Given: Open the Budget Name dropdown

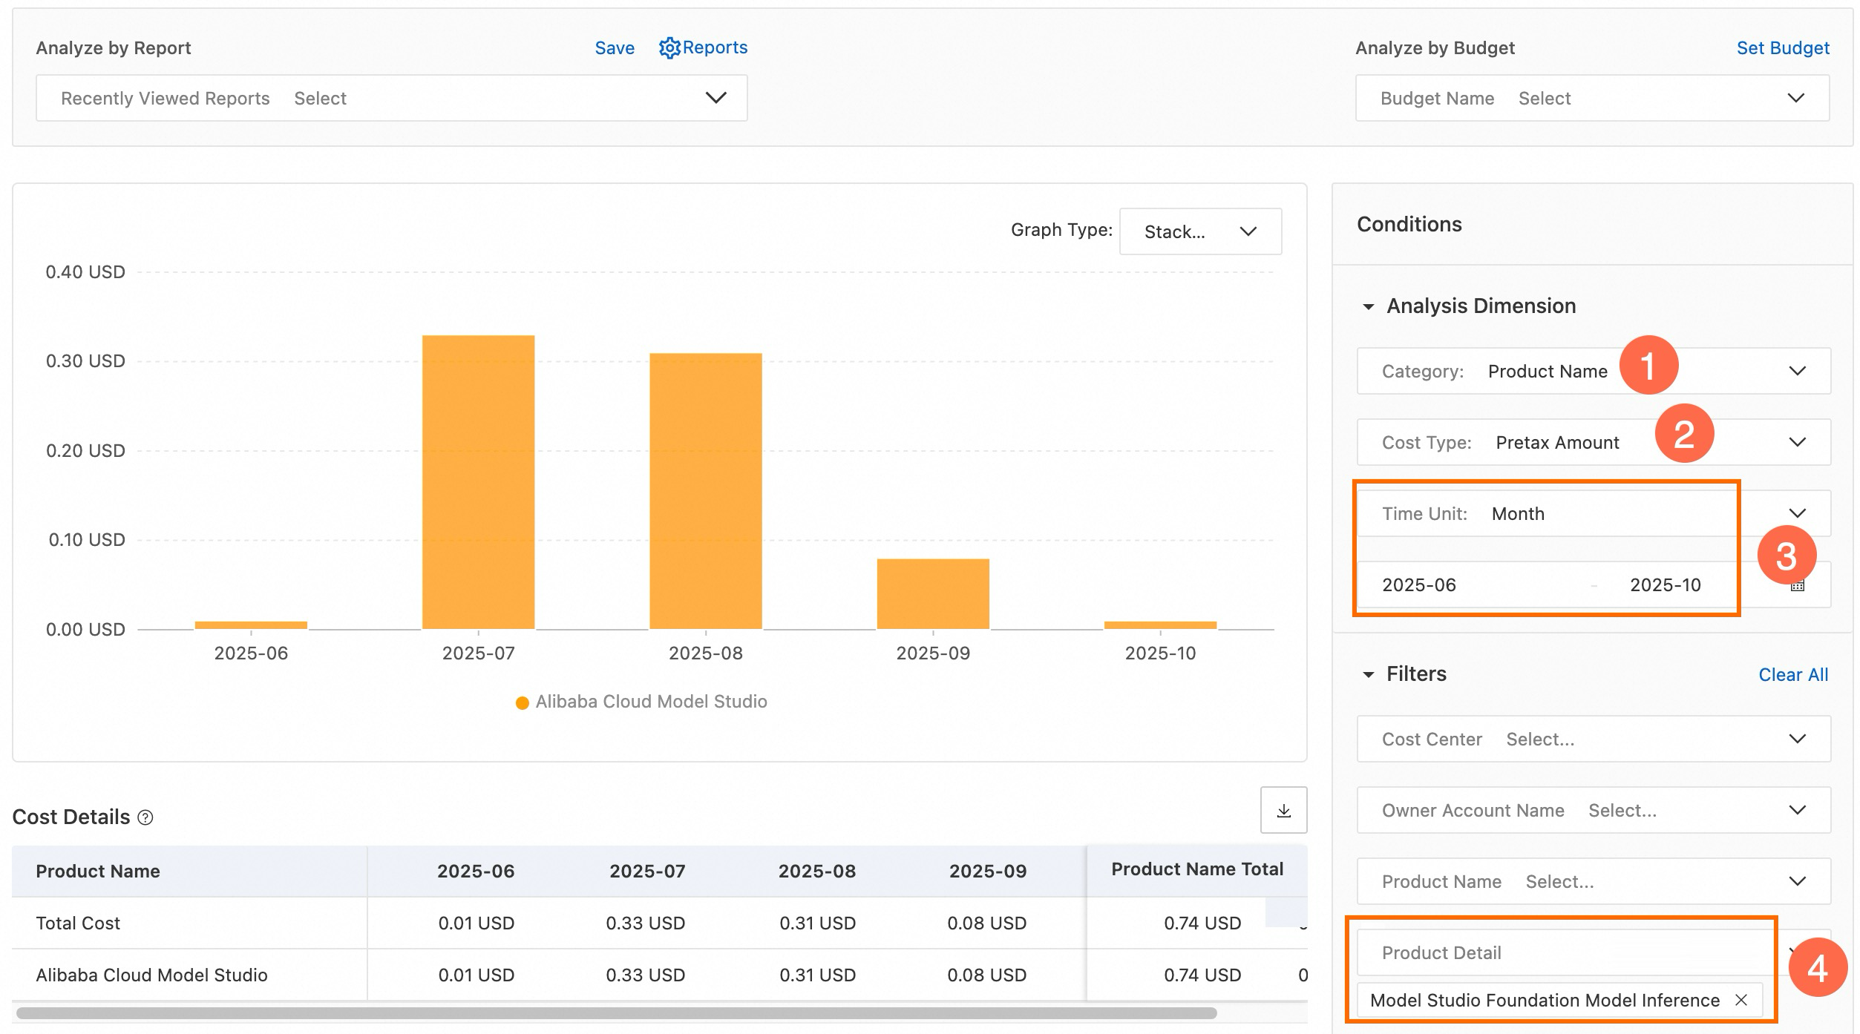Looking at the screenshot, I should 1592,98.
